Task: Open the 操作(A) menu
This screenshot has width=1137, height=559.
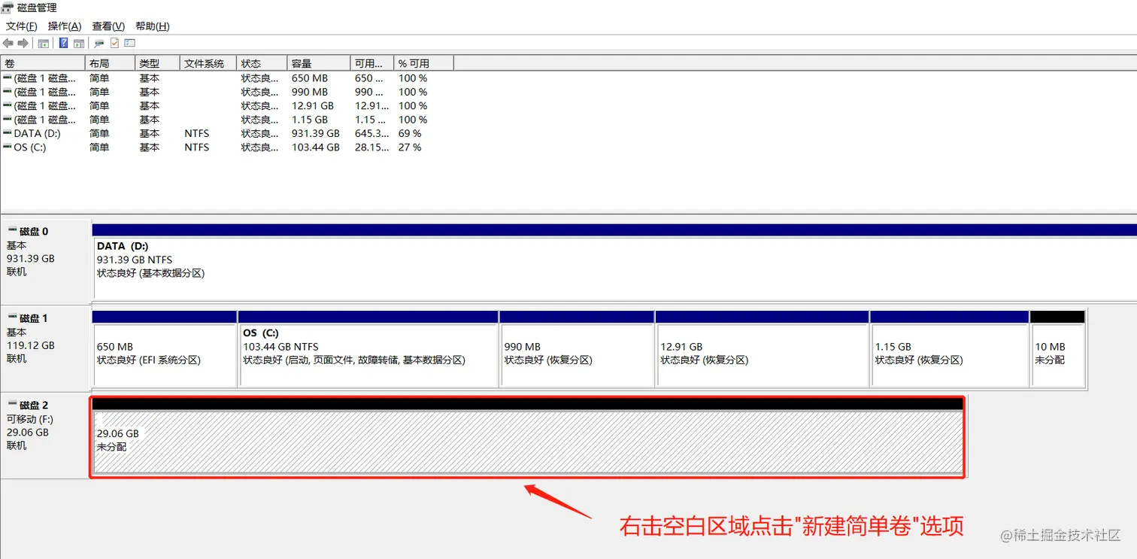Action: 65,26
